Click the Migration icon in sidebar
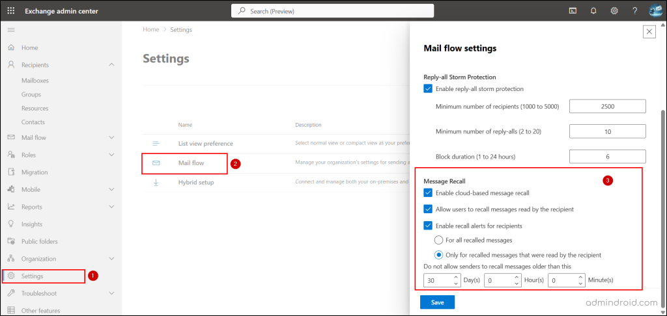Image resolution: width=667 pixels, height=316 pixels. coord(12,172)
